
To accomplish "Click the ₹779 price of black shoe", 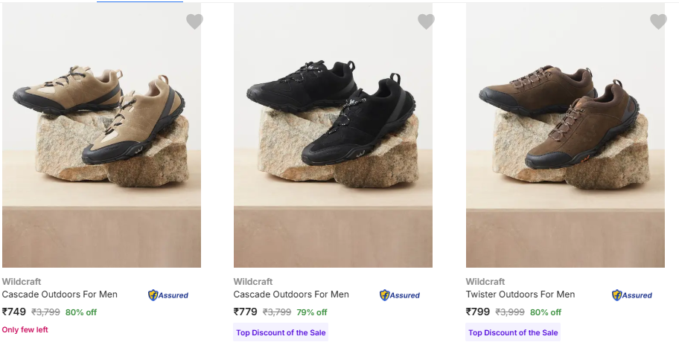I will [246, 312].
